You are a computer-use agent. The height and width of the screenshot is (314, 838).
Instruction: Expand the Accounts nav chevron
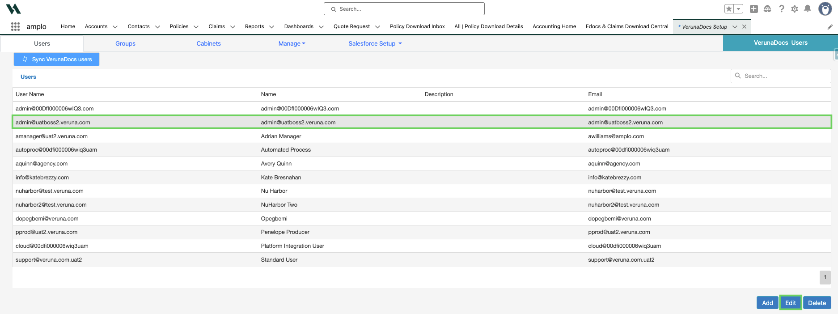[115, 27]
